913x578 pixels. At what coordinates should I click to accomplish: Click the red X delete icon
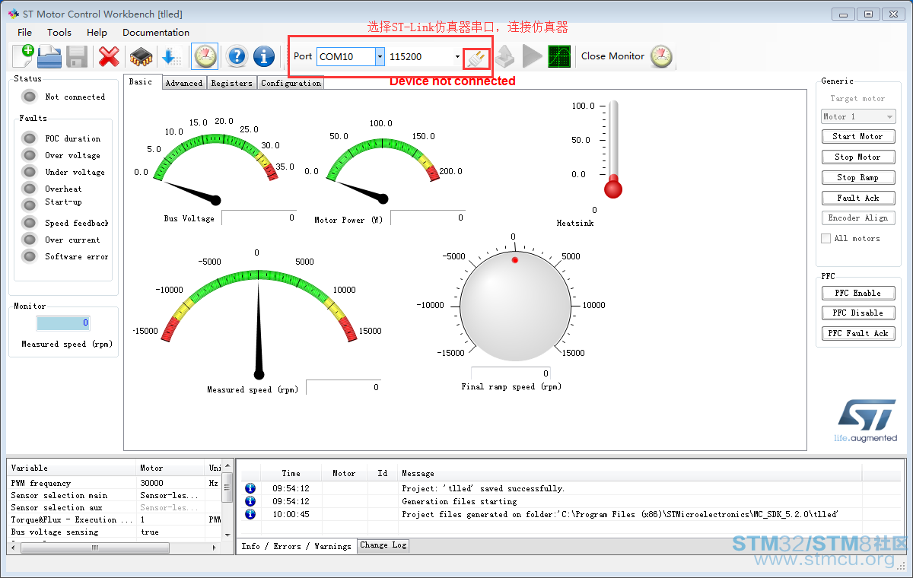click(x=110, y=56)
